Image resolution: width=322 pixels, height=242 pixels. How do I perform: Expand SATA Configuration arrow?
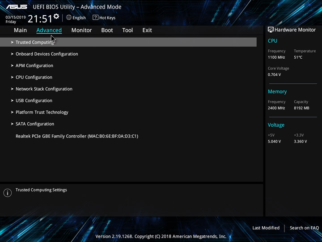(x=12, y=124)
